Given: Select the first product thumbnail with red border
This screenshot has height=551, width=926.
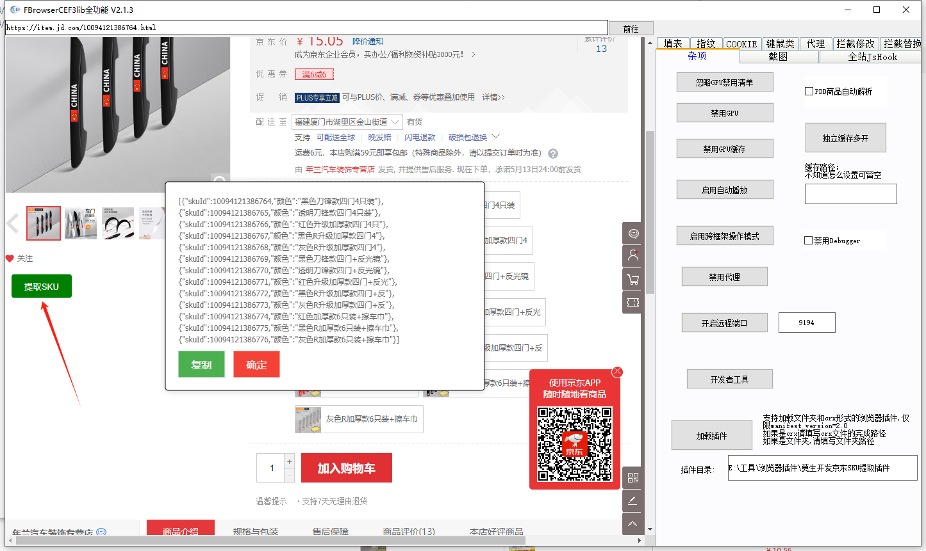Looking at the screenshot, I should tap(44, 223).
